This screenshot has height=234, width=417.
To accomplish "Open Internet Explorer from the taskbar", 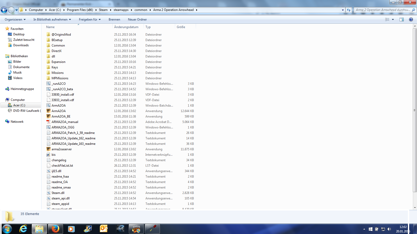I will [23, 229].
